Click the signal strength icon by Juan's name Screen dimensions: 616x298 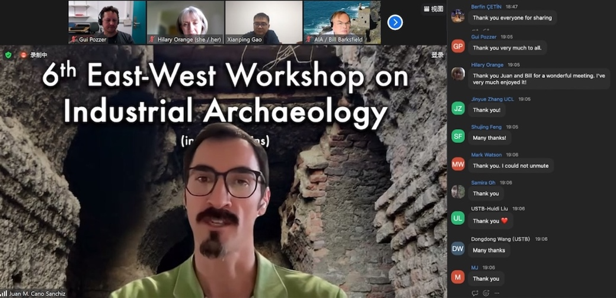[4, 293]
